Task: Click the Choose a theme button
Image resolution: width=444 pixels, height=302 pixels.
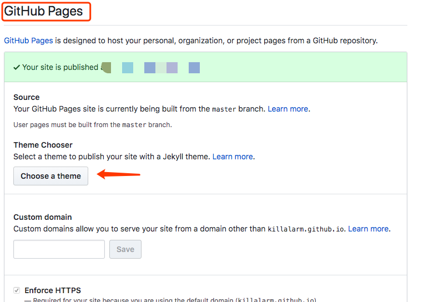Action: [x=51, y=176]
